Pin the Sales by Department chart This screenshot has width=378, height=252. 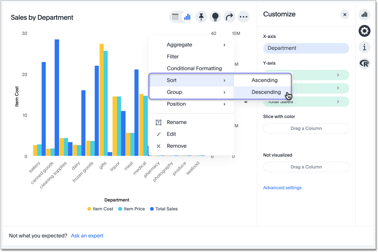pos(201,17)
